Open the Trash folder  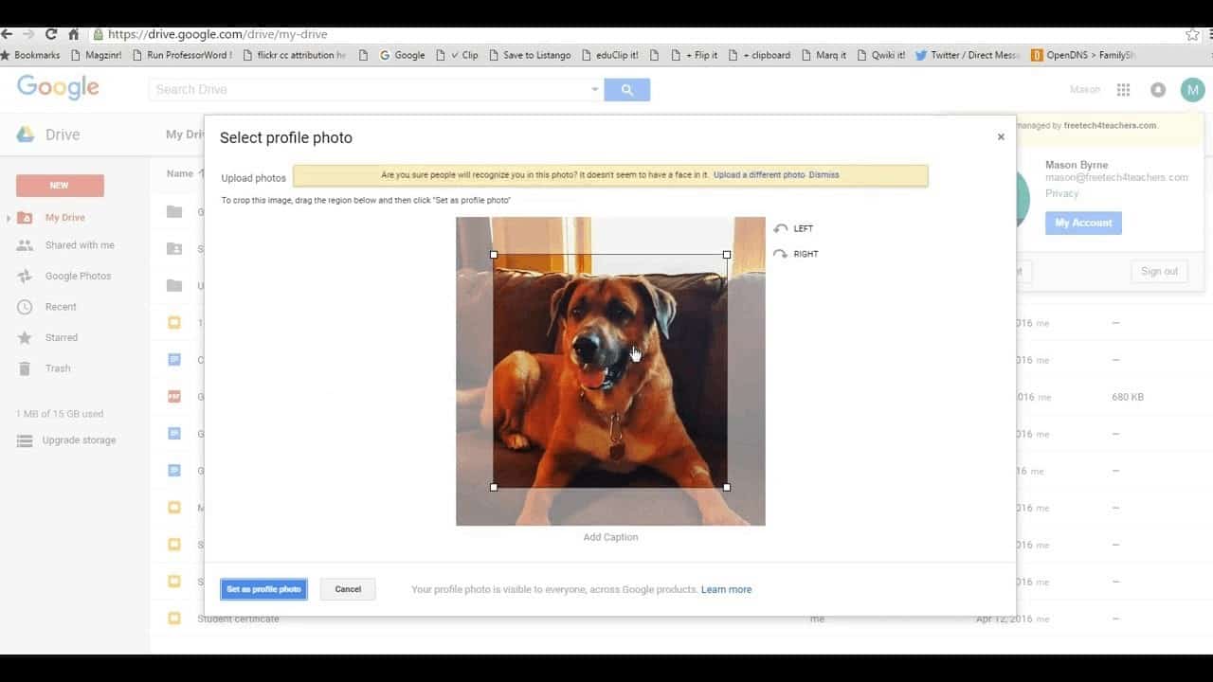(57, 368)
